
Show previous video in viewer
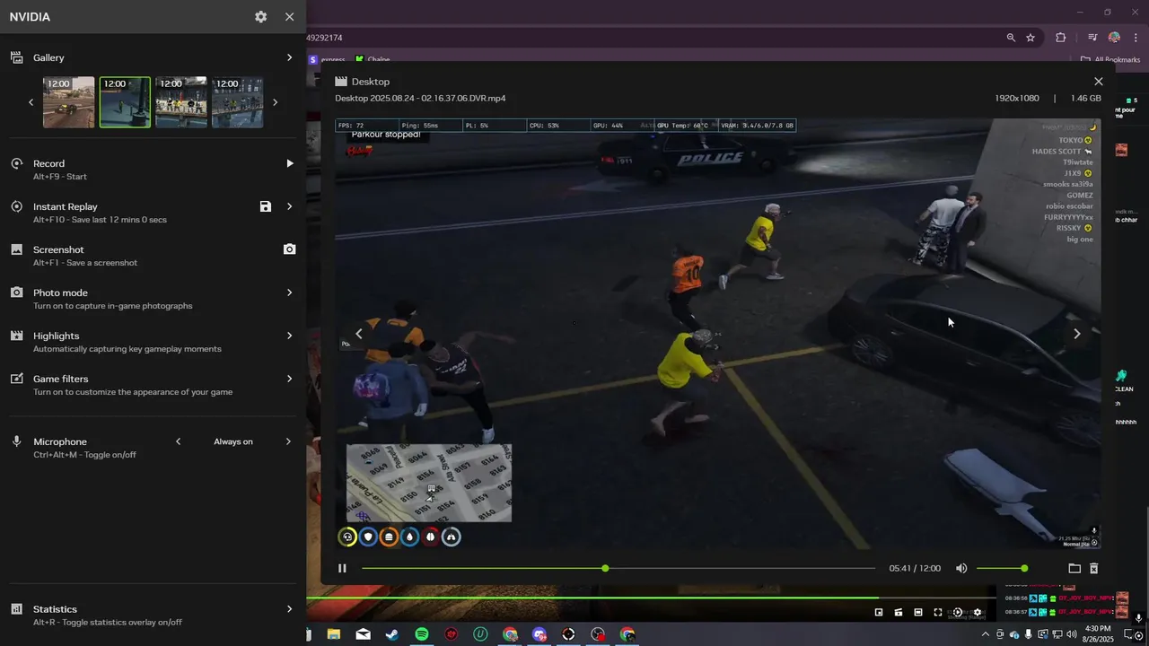(x=359, y=334)
